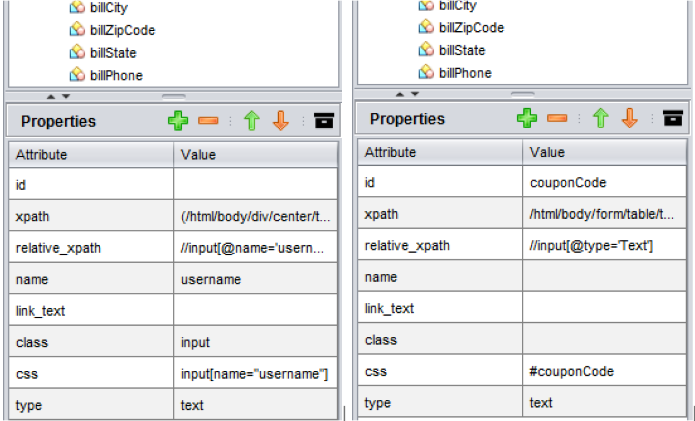Viewport: 695px width, 421px height.
Task: Add a property using the plus icon above couponCode properties
Action: point(527,119)
